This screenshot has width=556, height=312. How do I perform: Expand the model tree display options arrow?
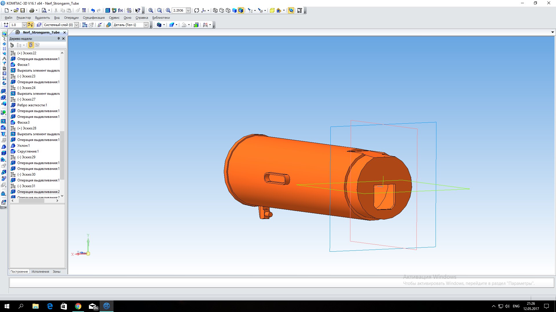24,45
